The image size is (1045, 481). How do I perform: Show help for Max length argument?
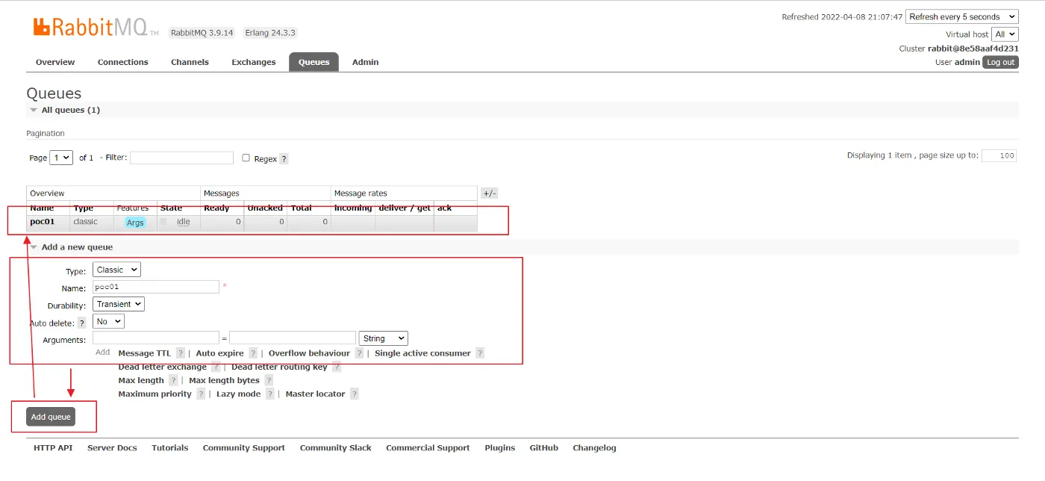click(173, 380)
